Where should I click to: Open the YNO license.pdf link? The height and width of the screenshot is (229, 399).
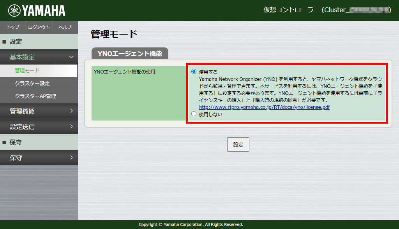[x=264, y=107]
